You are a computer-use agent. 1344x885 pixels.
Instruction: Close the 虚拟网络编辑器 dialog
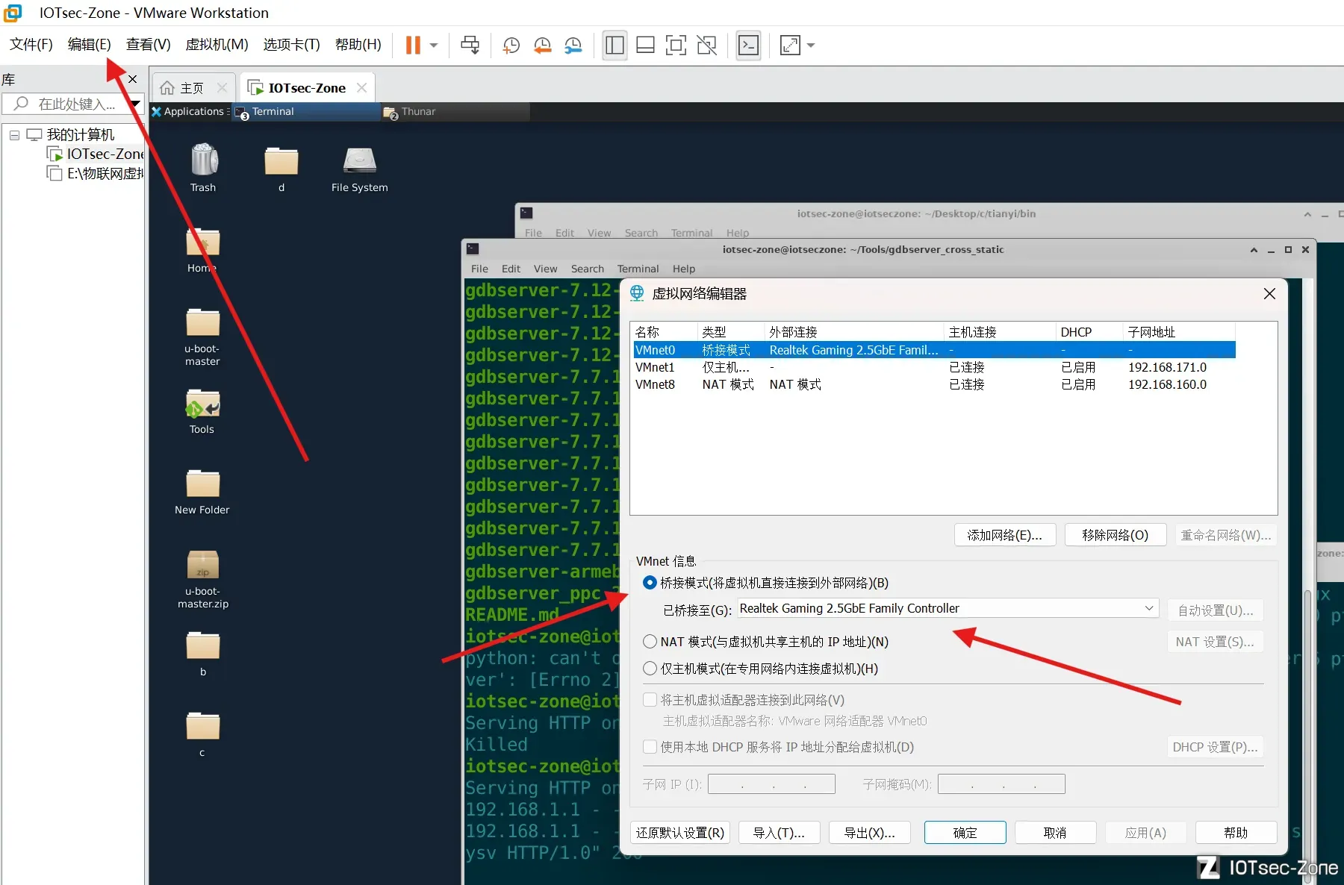[1269, 294]
